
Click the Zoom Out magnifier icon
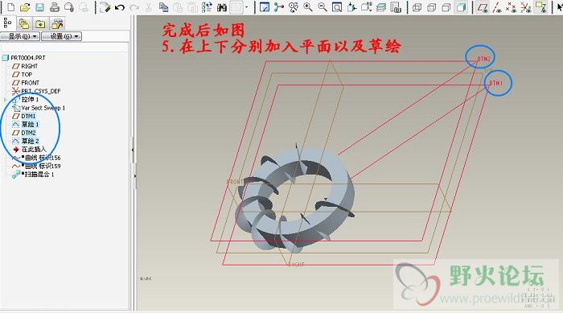323,7
